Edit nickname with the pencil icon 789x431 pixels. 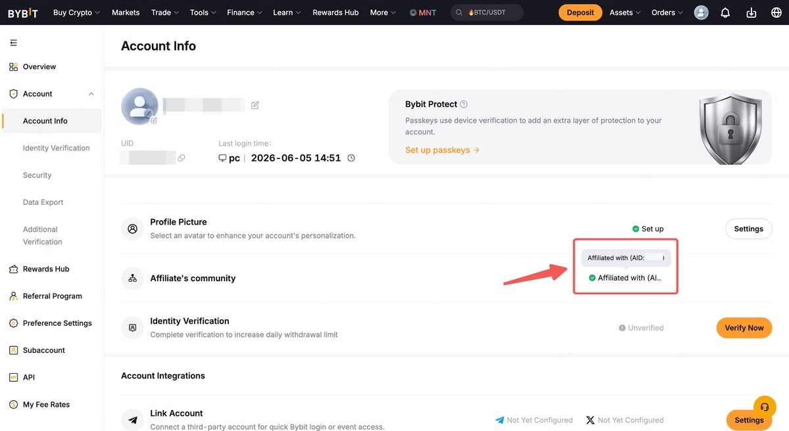255,105
